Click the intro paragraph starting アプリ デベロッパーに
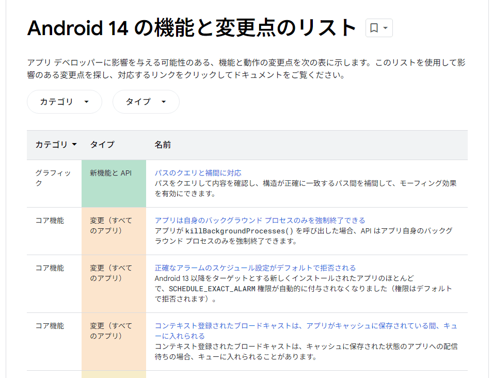 (x=246, y=69)
